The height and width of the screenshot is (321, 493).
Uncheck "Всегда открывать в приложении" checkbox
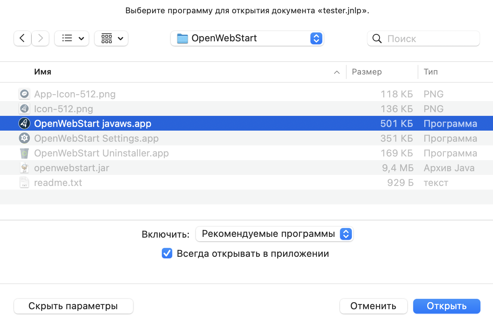167,253
